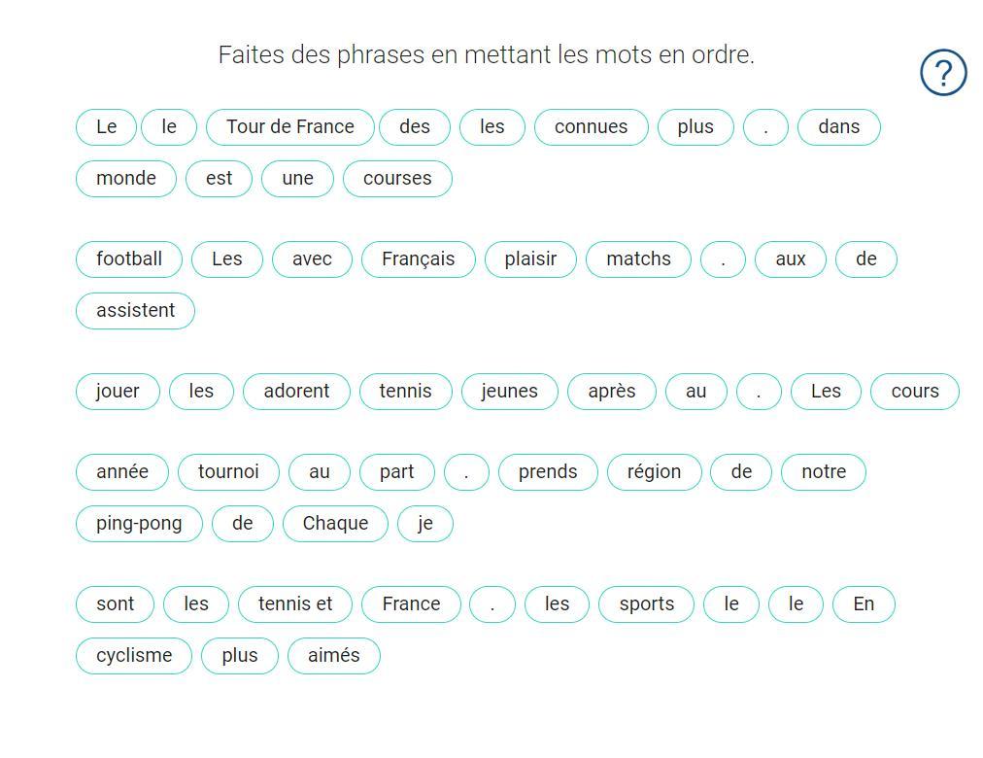Open the question mark help icon
Screen dimensions: 983x758
(943, 73)
